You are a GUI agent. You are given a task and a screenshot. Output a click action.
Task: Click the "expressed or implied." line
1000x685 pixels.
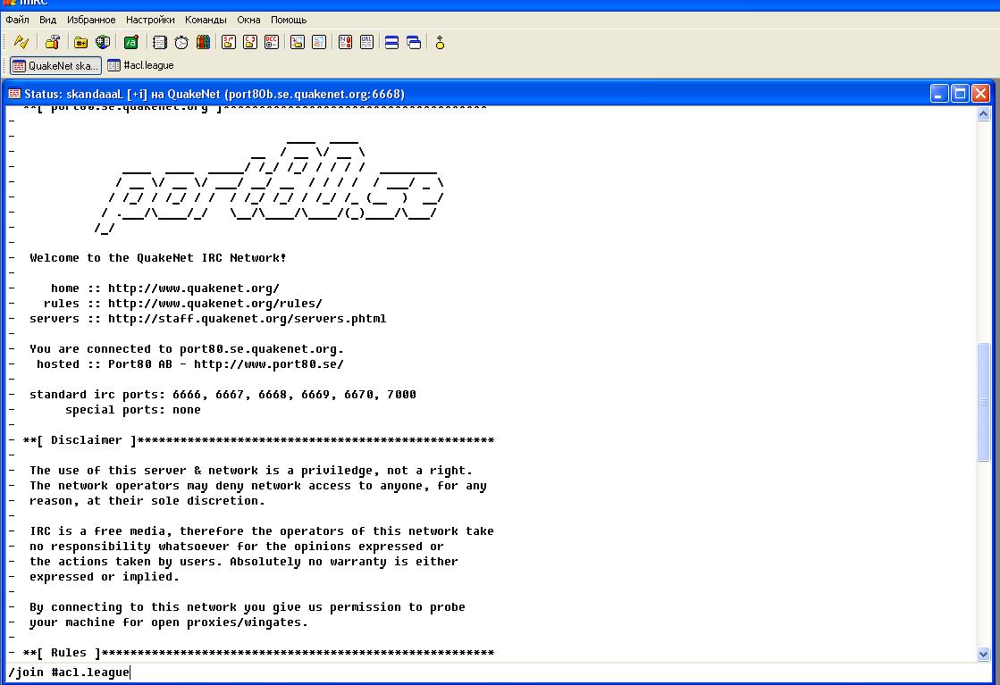click(105, 577)
